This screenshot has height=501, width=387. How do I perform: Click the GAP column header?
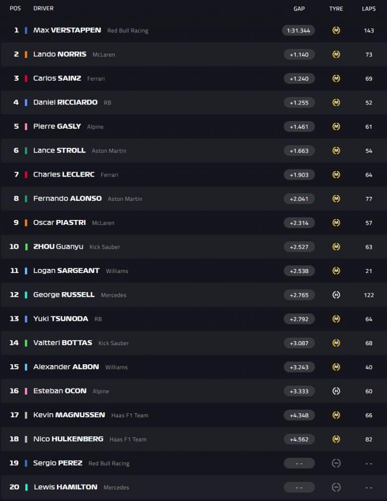pyautogui.click(x=299, y=9)
